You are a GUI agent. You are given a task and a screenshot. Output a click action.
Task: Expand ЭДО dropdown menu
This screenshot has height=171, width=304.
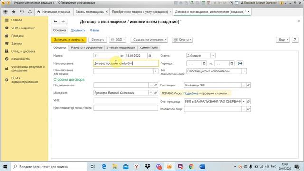118,40
